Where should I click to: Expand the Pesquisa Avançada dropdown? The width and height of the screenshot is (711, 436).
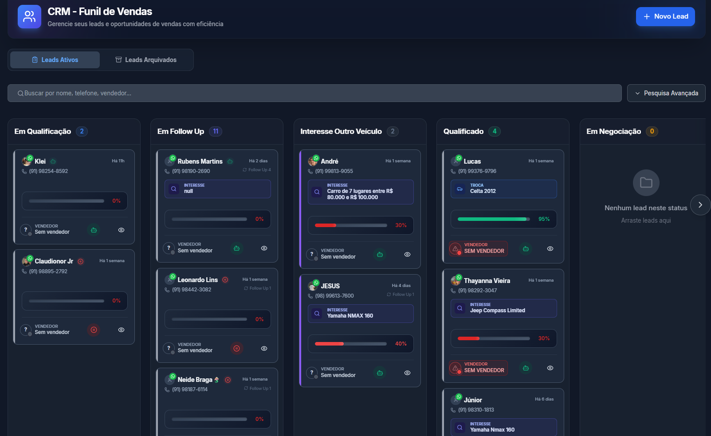coord(666,93)
